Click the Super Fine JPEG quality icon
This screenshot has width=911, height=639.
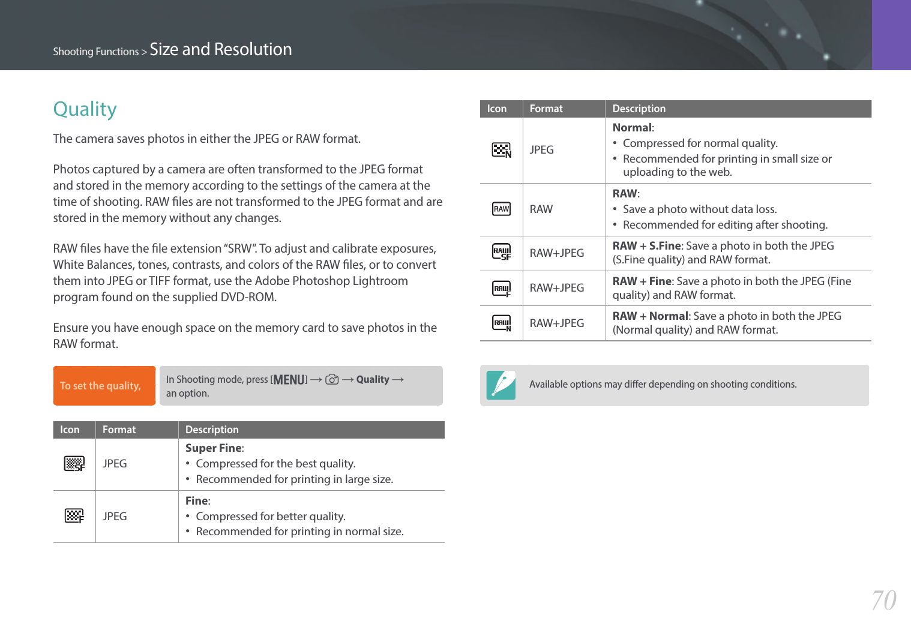tap(74, 464)
